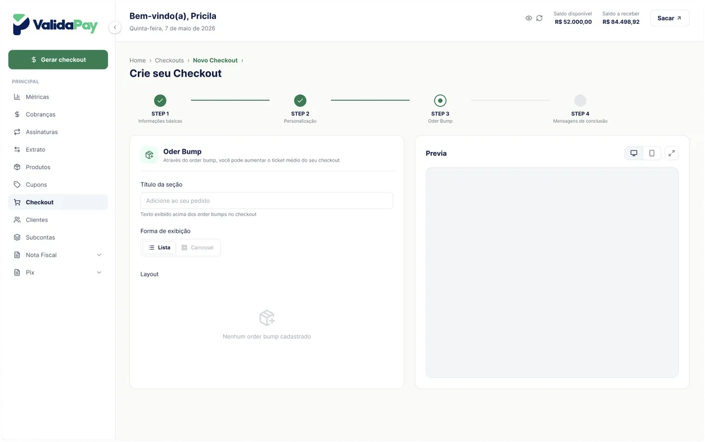The image size is (705, 442).
Task: Click the Checkout cart icon
Action: 17,202
